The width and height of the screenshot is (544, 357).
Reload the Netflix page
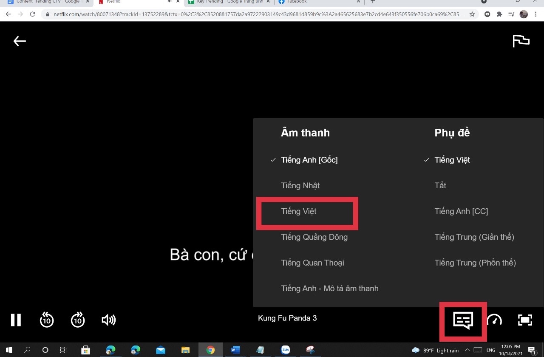(32, 14)
